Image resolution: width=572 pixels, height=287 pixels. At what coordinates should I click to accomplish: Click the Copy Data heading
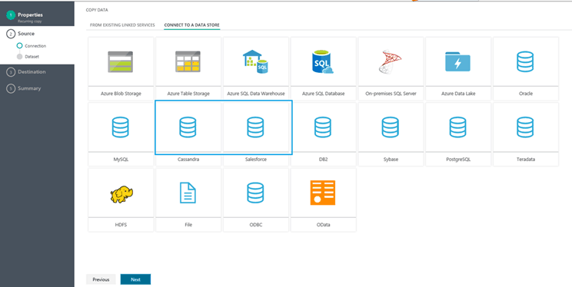coord(97,10)
